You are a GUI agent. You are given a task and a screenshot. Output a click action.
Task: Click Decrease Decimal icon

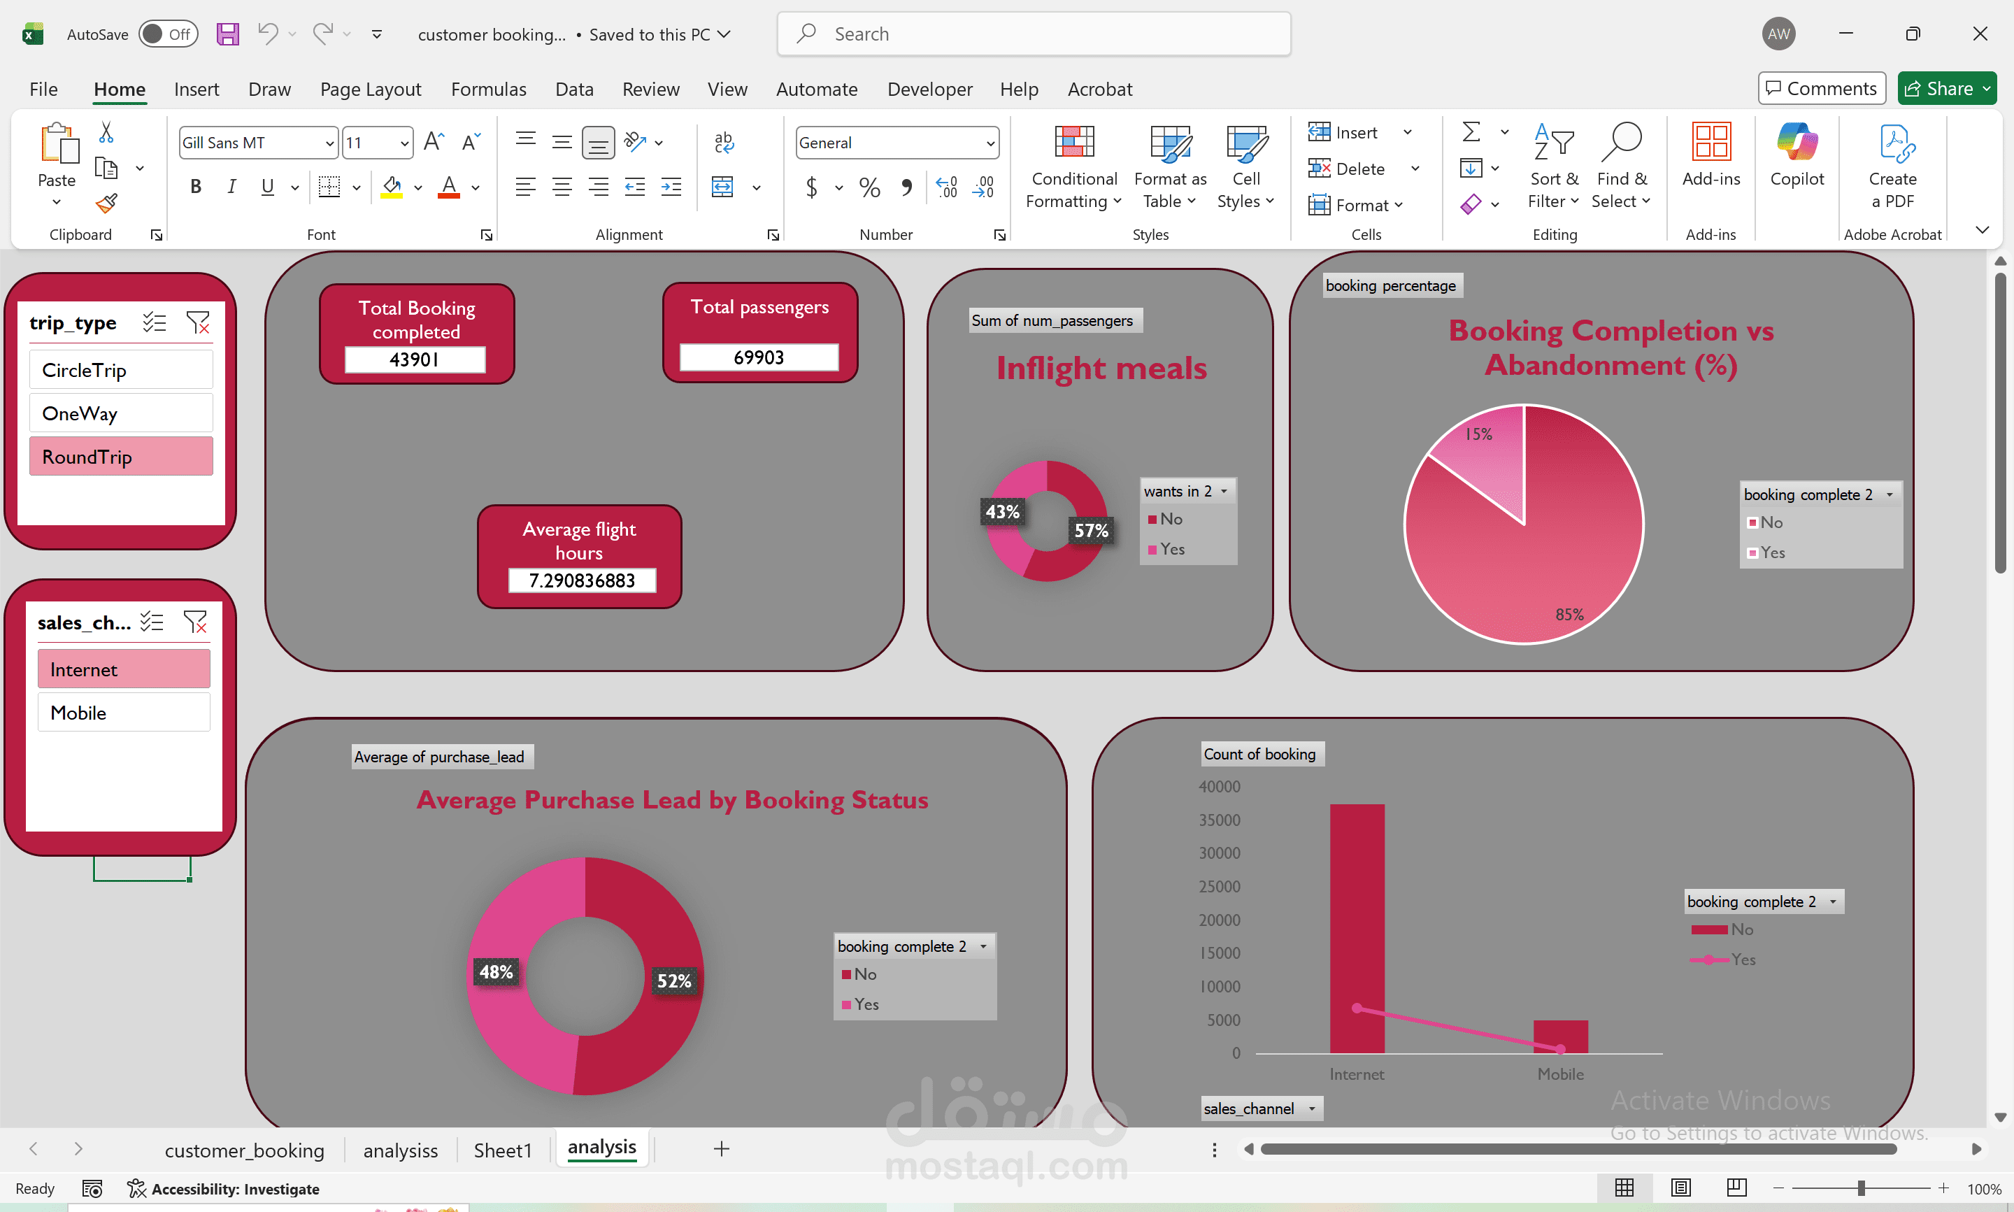[x=983, y=188]
